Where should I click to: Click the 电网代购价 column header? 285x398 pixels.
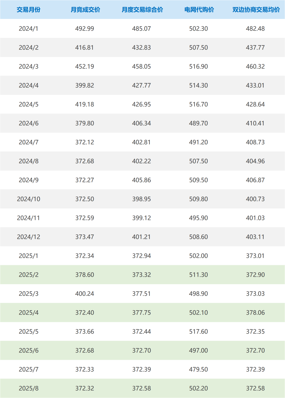(x=199, y=10)
